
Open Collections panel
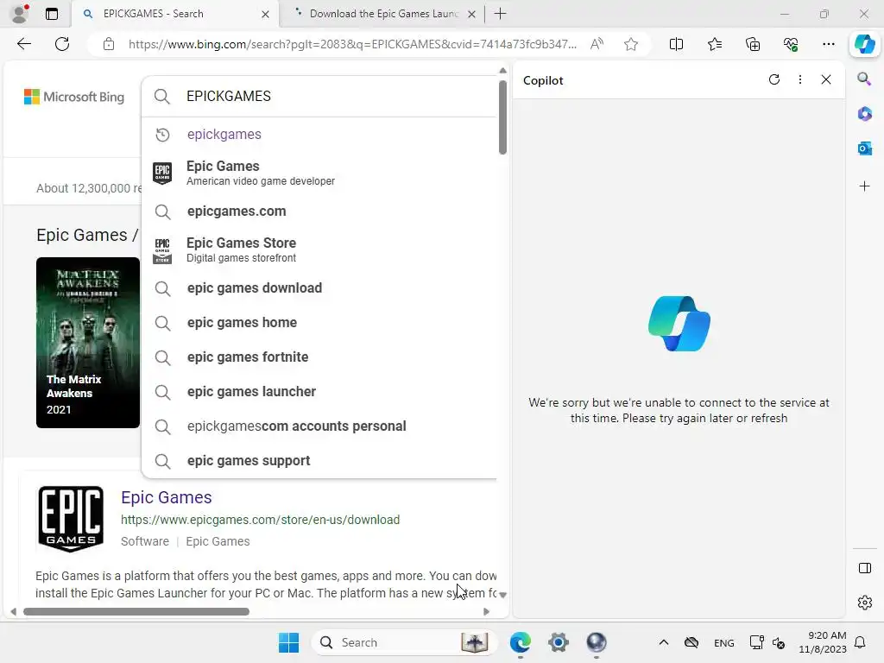coord(753,44)
